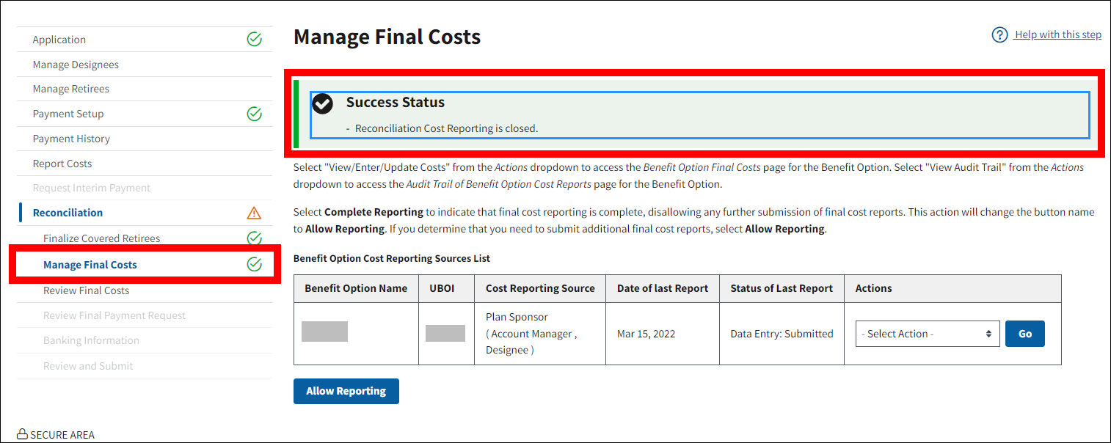Click Finalize Covered Retirees checkmark icon
This screenshot has width=1111, height=443.
point(254,238)
